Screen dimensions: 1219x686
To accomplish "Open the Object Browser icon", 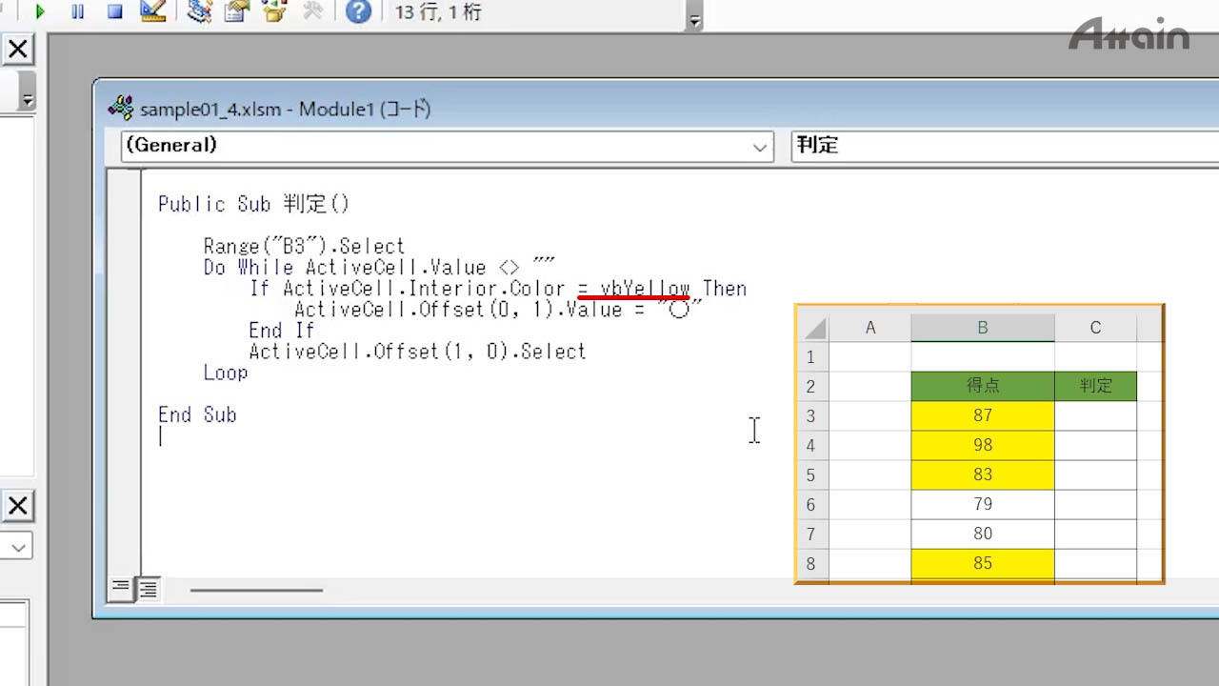I will click(x=274, y=12).
